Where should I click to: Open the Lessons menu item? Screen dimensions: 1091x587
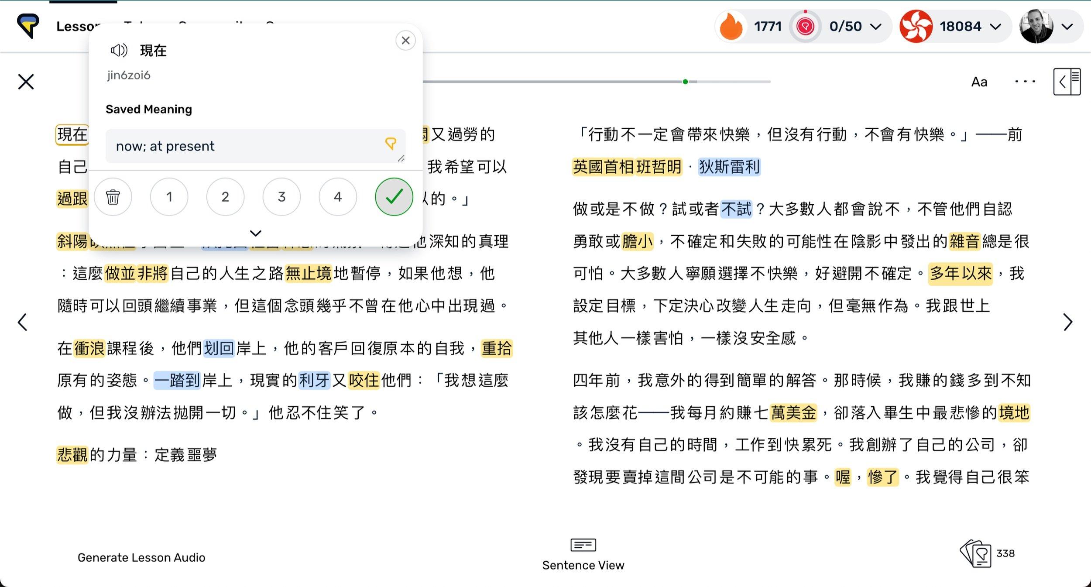pyautogui.click(x=77, y=26)
